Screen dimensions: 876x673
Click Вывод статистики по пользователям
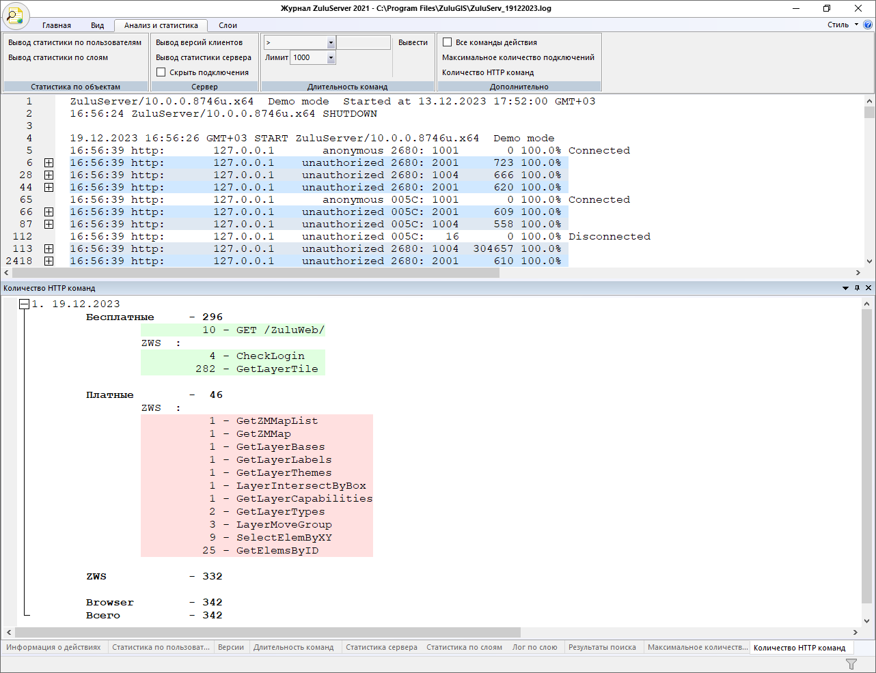tap(74, 42)
